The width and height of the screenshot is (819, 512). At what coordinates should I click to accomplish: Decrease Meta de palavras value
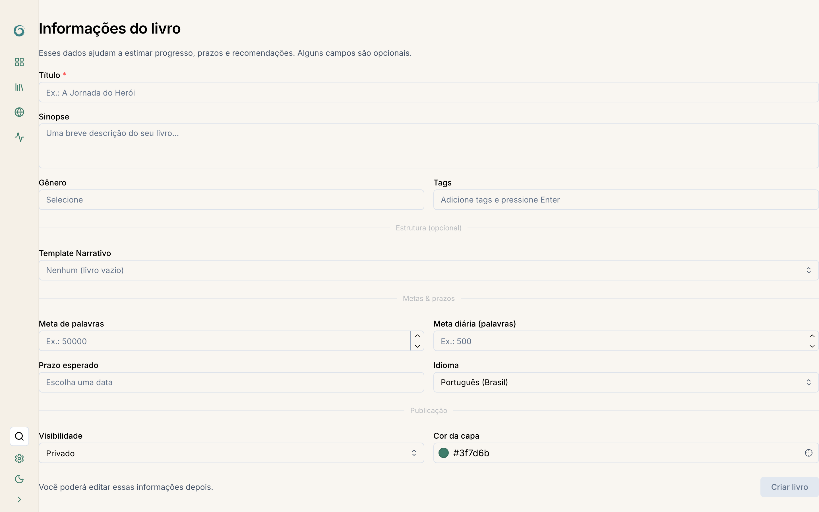click(417, 346)
